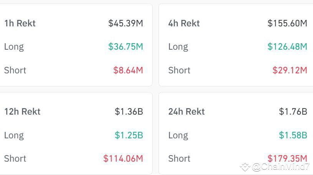Click the $45.39M 1h total value
This screenshot has height=175, width=313.
(x=125, y=23)
